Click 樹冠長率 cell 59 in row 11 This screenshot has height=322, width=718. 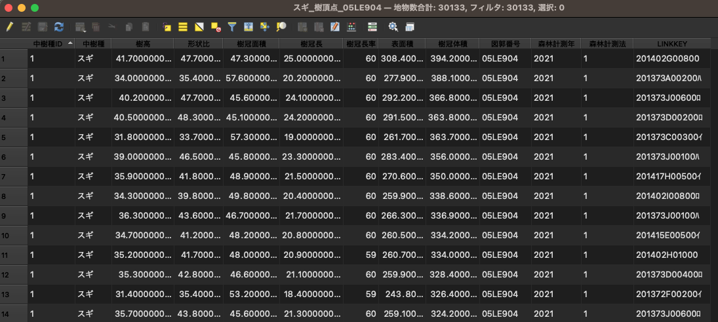click(x=361, y=255)
